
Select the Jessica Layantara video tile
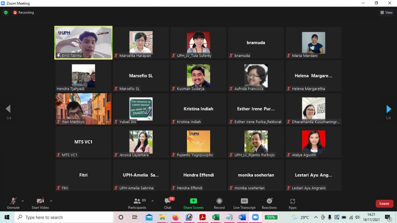(141, 142)
